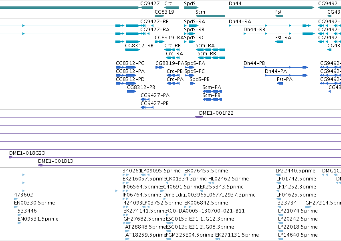Select protein Scm-PA
The width and height of the screenshot is (341, 241).
212,91
